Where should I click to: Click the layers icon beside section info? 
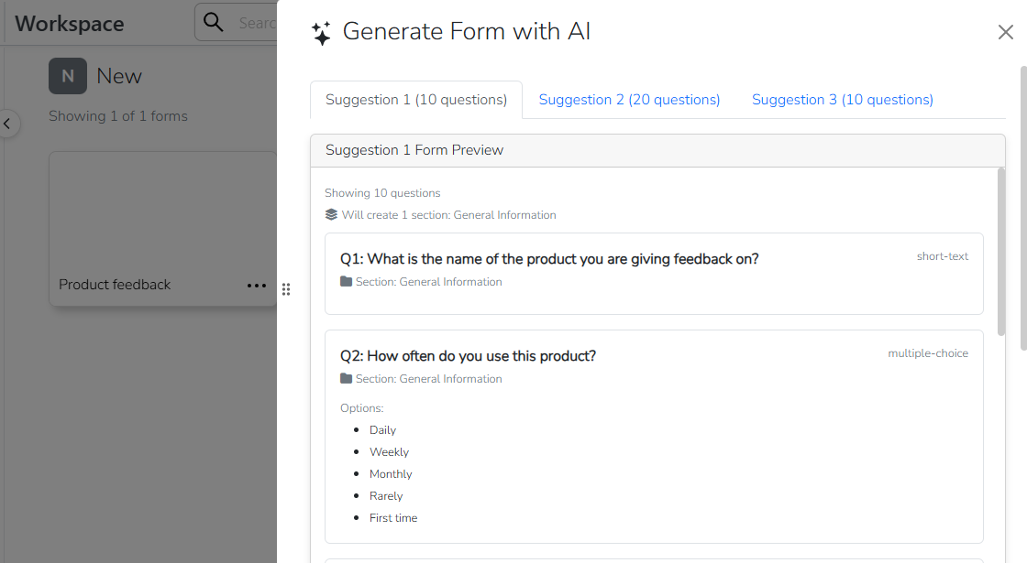(x=331, y=215)
